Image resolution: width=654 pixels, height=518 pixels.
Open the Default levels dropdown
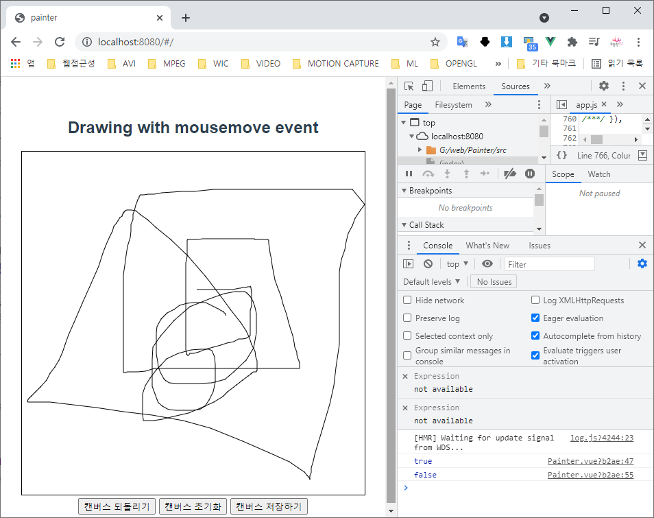point(431,282)
